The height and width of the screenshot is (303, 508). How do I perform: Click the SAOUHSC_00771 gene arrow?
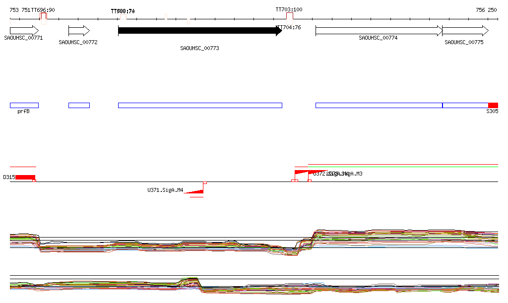pyautogui.click(x=24, y=31)
